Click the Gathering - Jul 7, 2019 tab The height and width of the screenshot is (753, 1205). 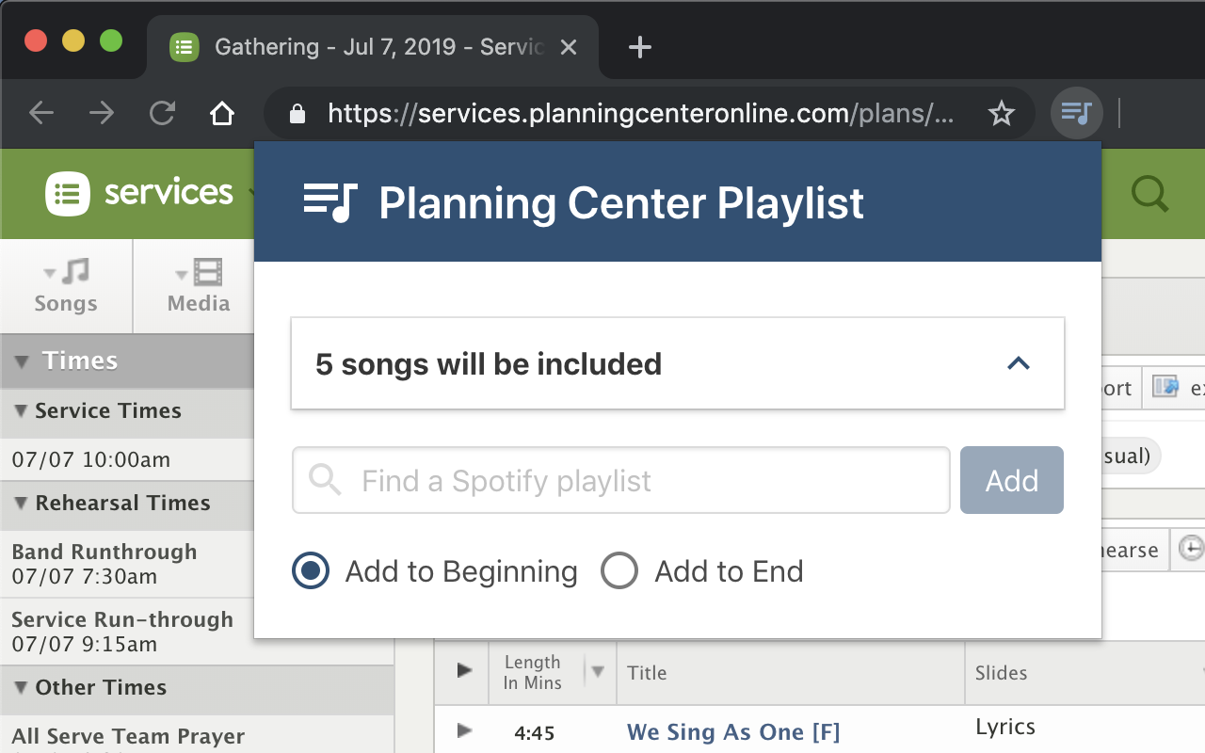coord(373,47)
